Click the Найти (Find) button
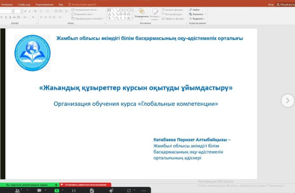The height and width of the screenshot is (193, 295). click(x=194, y=10)
